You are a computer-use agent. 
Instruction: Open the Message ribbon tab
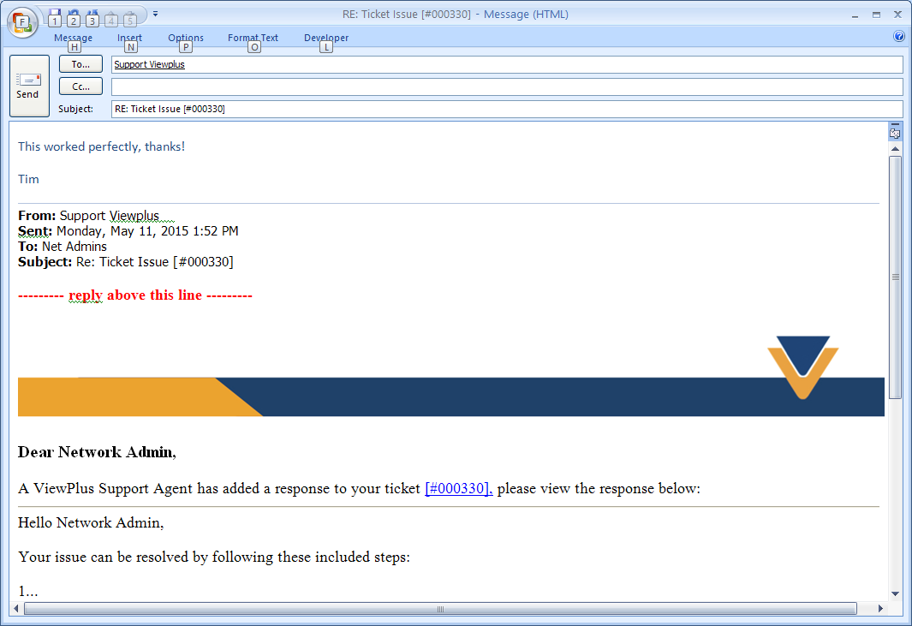(73, 38)
